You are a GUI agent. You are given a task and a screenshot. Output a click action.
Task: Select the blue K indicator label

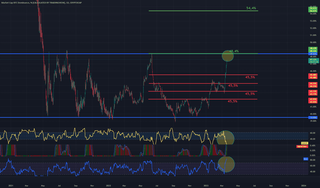tap(306, 159)
